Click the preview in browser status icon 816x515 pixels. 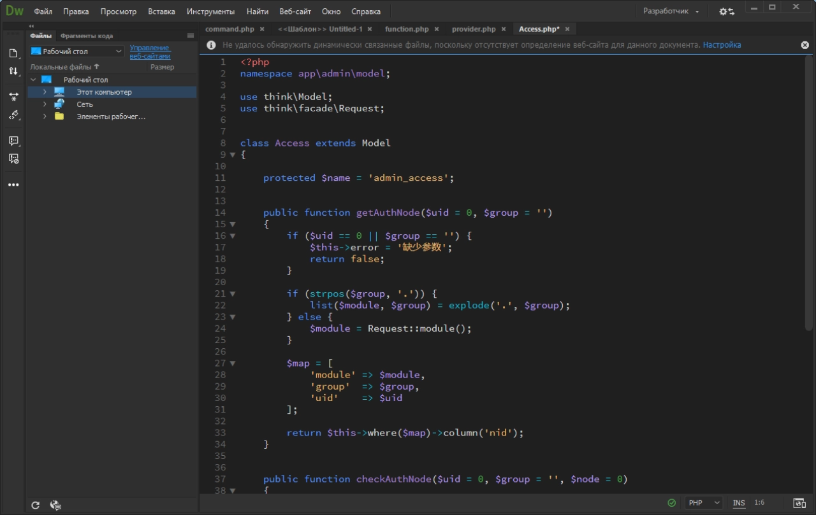(x=798, y=503)
